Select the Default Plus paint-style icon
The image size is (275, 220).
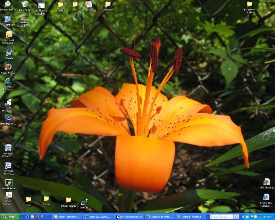tap(24, 22)
